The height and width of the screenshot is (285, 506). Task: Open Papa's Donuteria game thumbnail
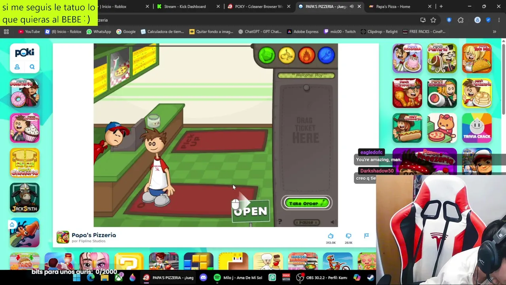tap(25, 93)
